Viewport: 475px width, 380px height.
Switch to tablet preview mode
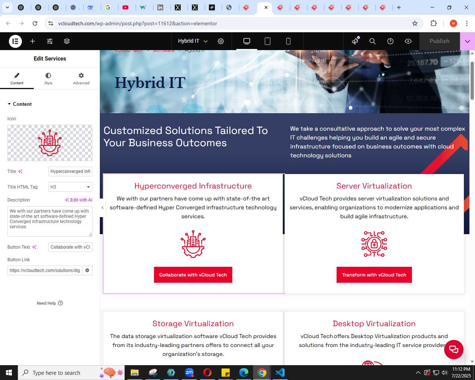pos(268,41)
